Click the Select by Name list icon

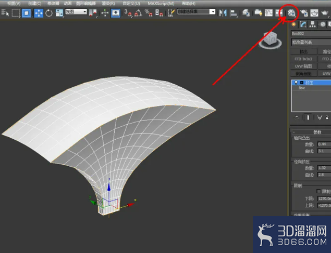pos(5,12)
